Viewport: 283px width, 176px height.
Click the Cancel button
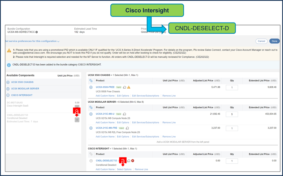(x=261, y=41)
